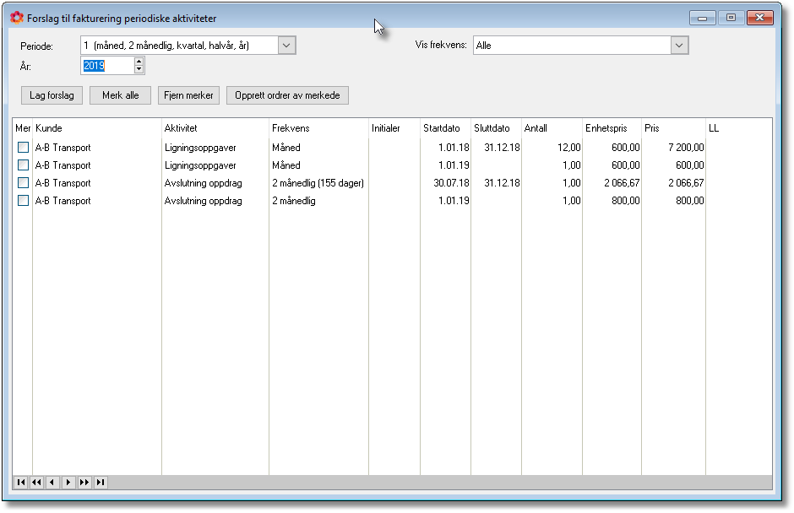The image size is (794, 513).
Task: Sort by the Aktivitet column header
Action: tap(215, 128)
